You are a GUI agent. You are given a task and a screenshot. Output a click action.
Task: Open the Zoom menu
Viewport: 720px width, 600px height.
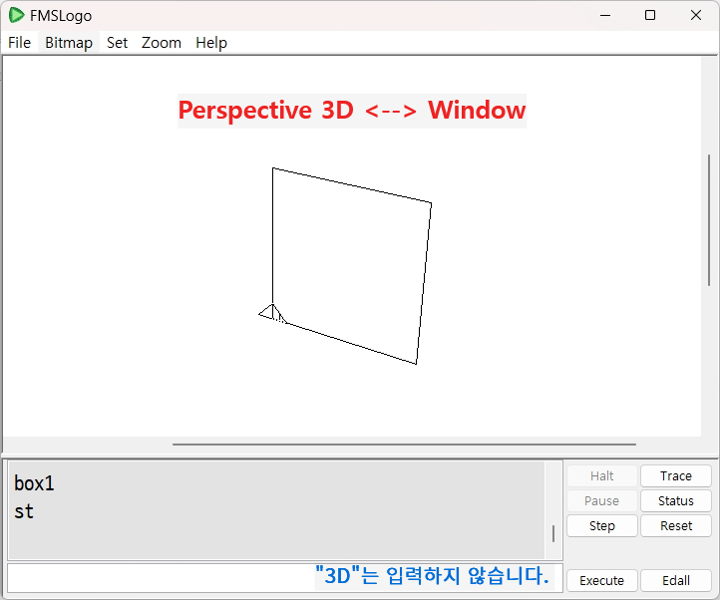(x=162, y=43)
